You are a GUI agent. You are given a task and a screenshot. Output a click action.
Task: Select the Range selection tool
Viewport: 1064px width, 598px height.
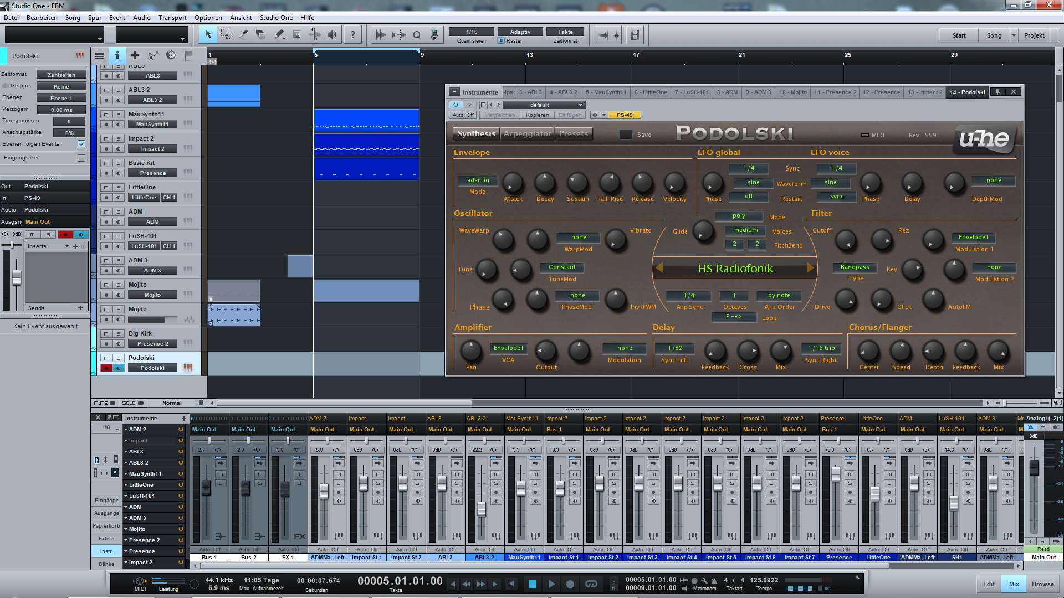(226, 35)
